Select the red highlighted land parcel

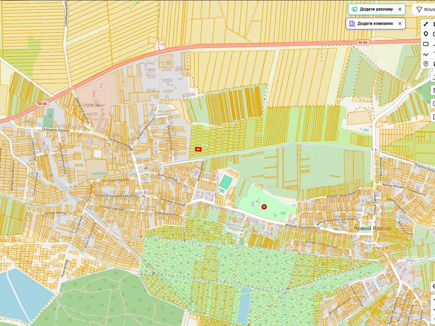click(198, 149)
